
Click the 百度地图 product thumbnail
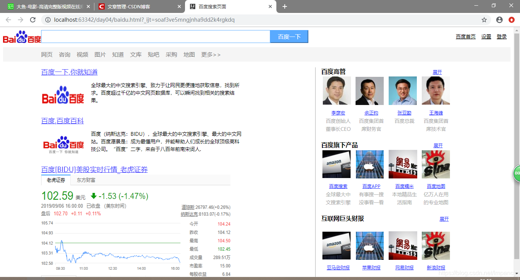[435, 164]
